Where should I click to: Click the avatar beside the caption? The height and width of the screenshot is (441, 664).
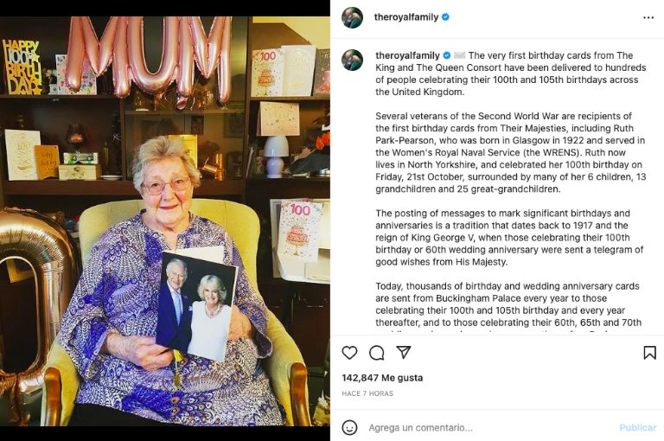pyautogui.click(x=352, y=60)
